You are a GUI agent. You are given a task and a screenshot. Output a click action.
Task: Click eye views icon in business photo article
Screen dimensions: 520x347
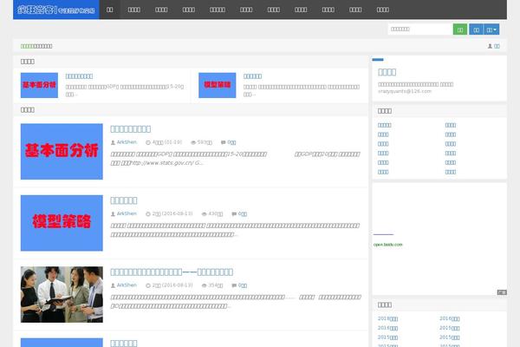205,285
